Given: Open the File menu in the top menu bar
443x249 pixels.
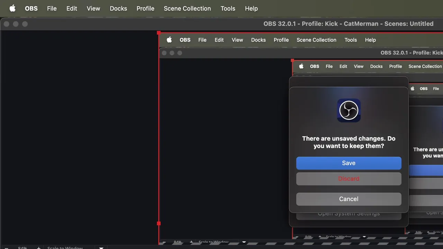Looking at the screenshot, I should click(x=52, y=8).
